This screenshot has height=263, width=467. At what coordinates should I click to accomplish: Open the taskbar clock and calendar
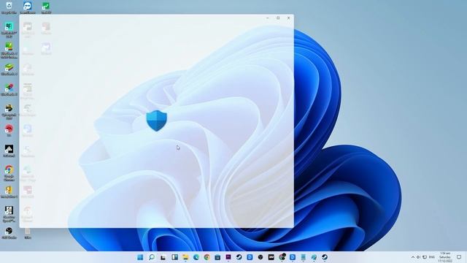(445, 257)
